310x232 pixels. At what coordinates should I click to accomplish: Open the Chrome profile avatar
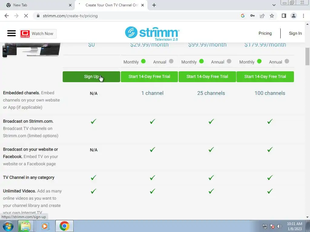point(294,16)
